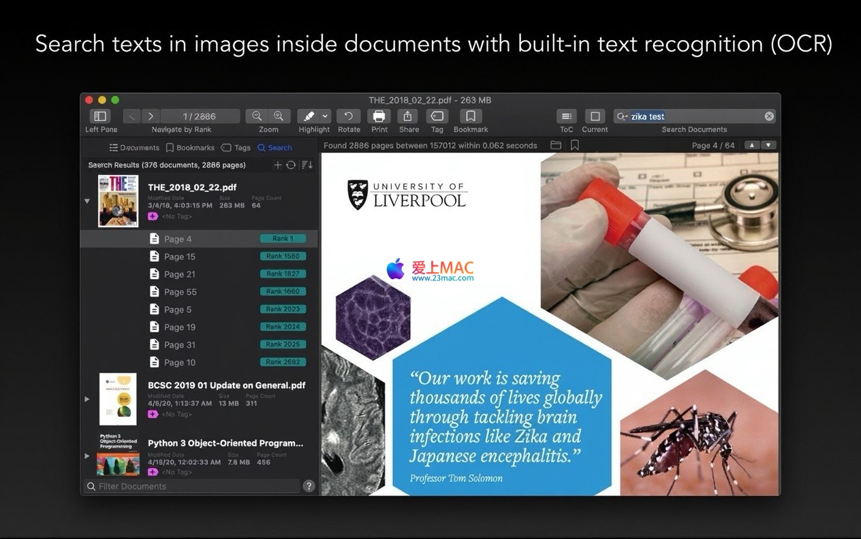Open the Highlight color dropdown arrow
Screen dimensions: 861x539
pos(326,116)
